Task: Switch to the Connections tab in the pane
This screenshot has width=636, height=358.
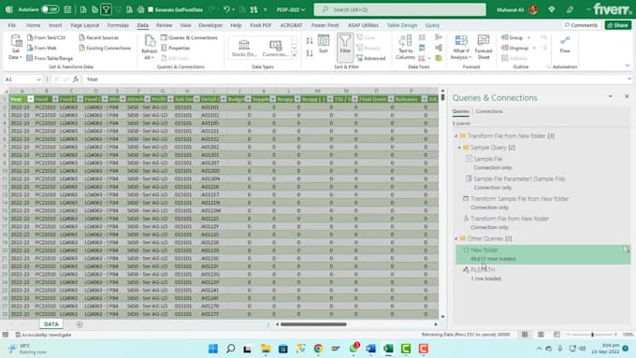Action: click(x=489, y=111)
